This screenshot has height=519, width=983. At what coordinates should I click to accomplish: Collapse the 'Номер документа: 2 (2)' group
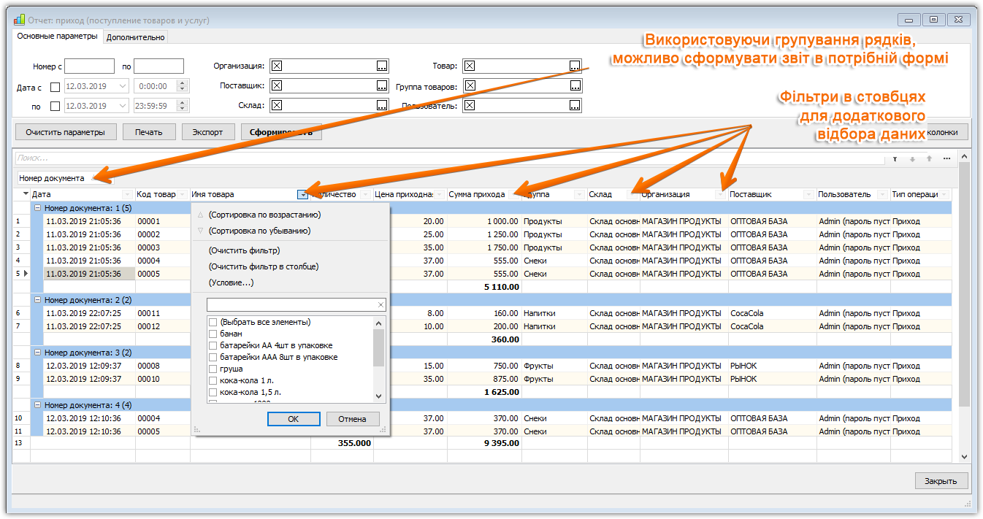37,300
